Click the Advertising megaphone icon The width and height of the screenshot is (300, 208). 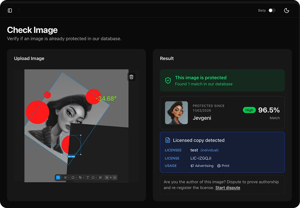tap(192, 166)
